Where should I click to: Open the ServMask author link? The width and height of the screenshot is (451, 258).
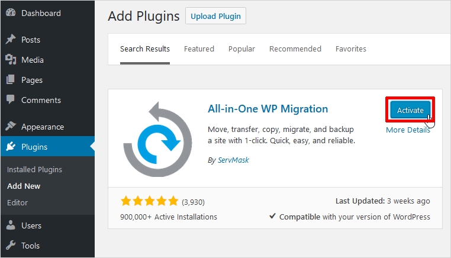pos(233,160)
